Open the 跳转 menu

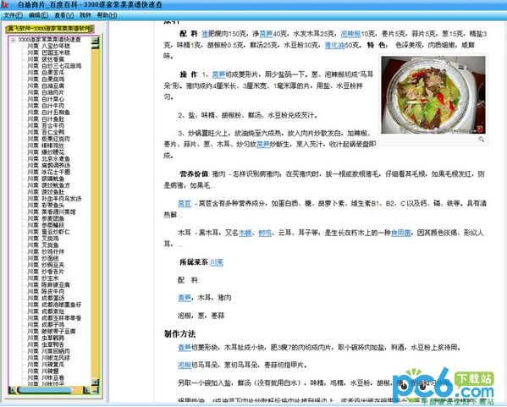pyautogui.click(x=85, y=15)
